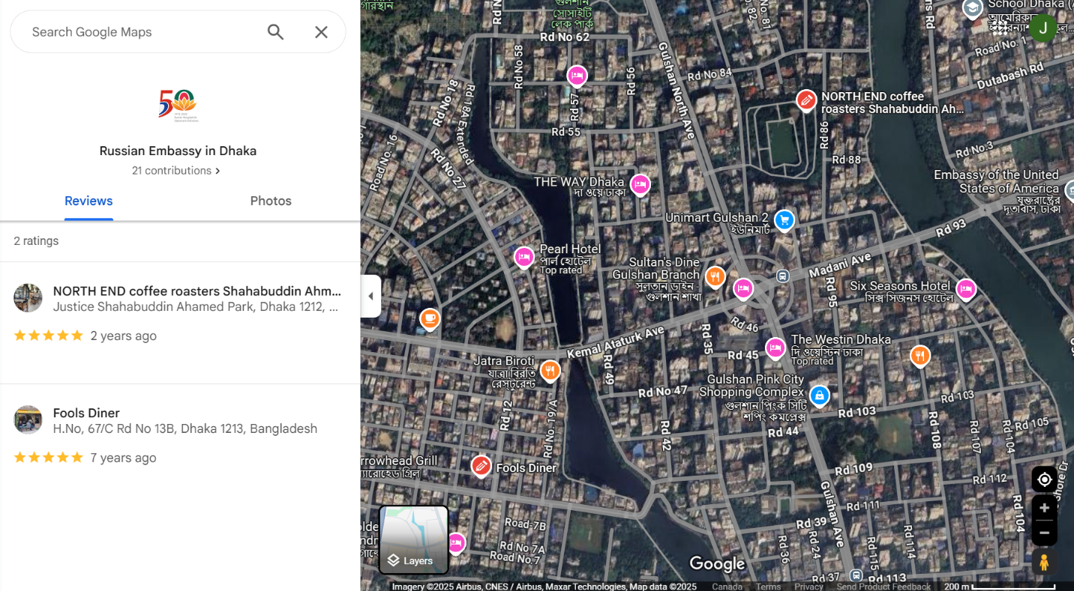The height and width of the screenshot is (591, 1074).
Task: Click THE WAY Dhaka hotel pin
Action: [640, 184]
